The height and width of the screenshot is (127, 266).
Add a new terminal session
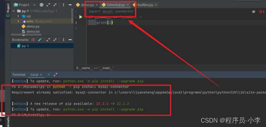[x=49, y=75]
